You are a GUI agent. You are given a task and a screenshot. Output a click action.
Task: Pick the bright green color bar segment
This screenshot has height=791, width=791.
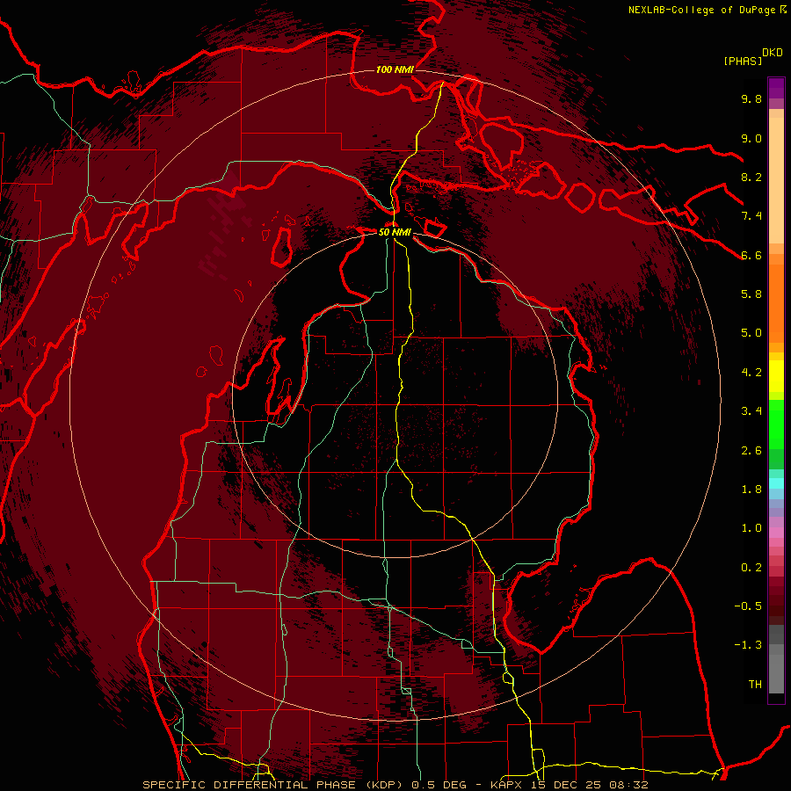(776, 425)
